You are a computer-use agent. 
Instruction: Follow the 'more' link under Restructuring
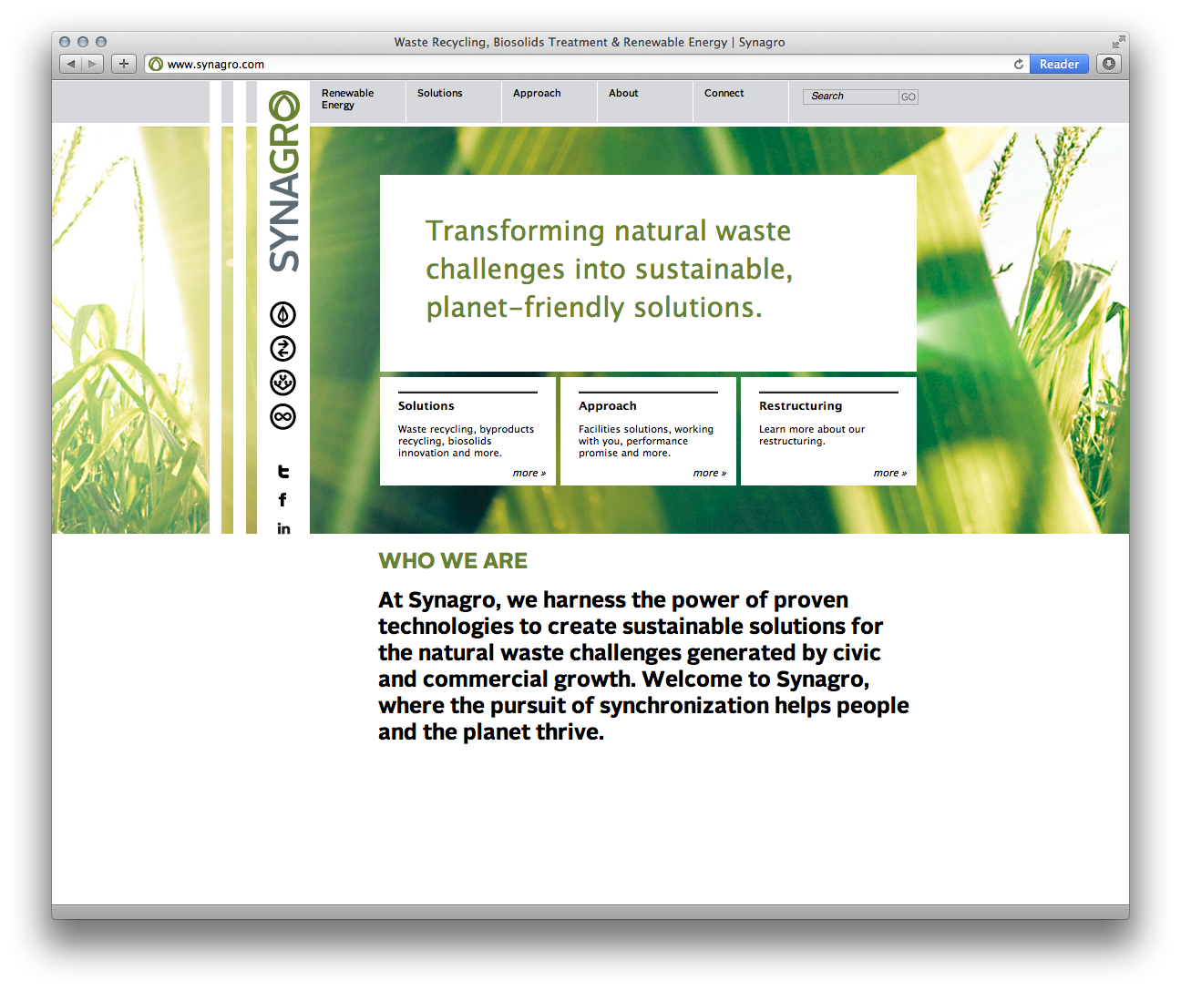pos(889,474)
